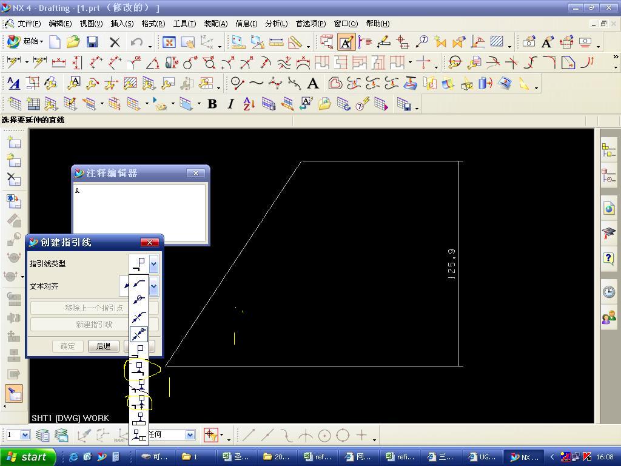The image size is (621, 466).
Task: Open the 格式(R) menu
Action: [x=153, y=24]
